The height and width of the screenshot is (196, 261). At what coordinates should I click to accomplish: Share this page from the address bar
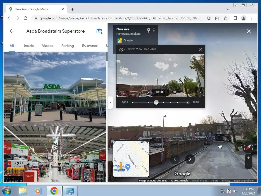point(217,18)
